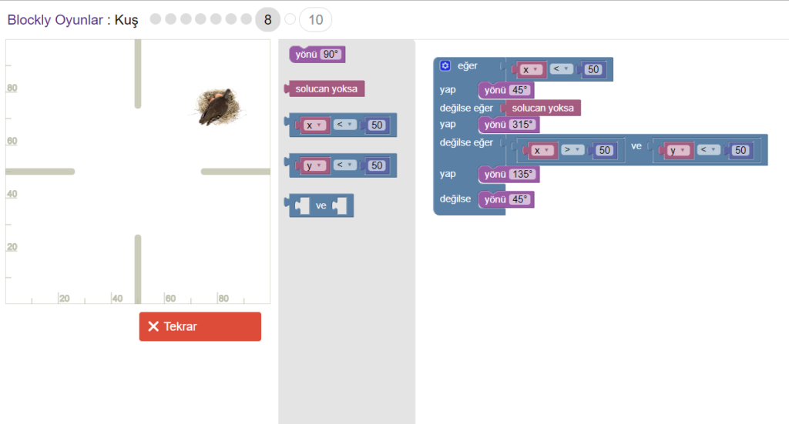Screen dimensions: 789x424
Task: Go to level 10 in the level bar
Action: (315, 20)
